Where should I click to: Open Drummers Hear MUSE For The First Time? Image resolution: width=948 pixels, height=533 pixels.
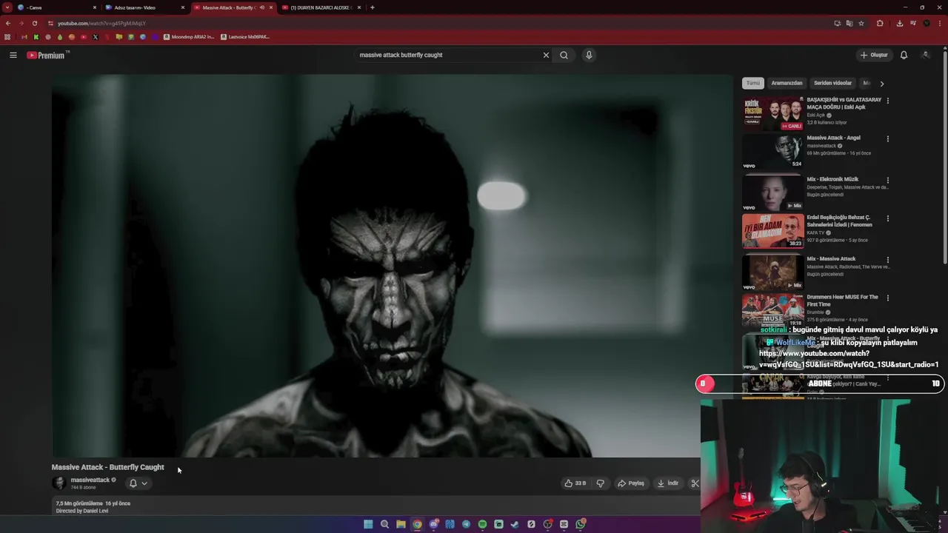click(842, 301)
